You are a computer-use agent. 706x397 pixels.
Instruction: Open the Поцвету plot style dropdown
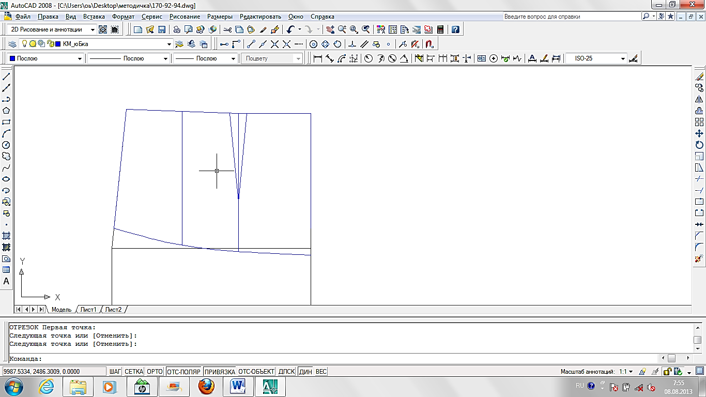[298, 58]
